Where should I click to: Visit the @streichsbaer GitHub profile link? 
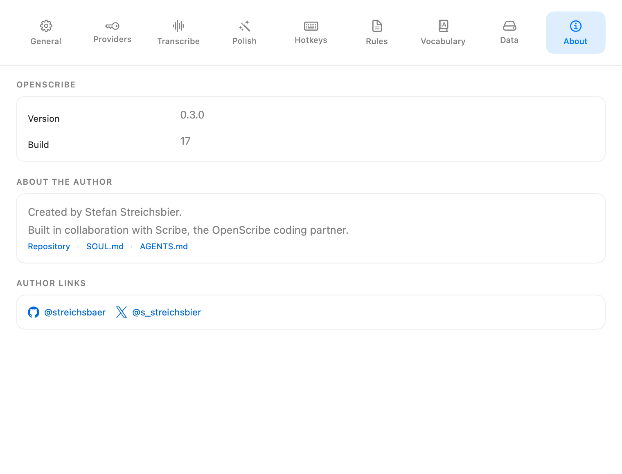(x=75, y=312)
